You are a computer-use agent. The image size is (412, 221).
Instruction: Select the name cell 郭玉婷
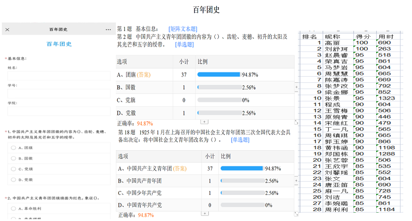[338, 142]
